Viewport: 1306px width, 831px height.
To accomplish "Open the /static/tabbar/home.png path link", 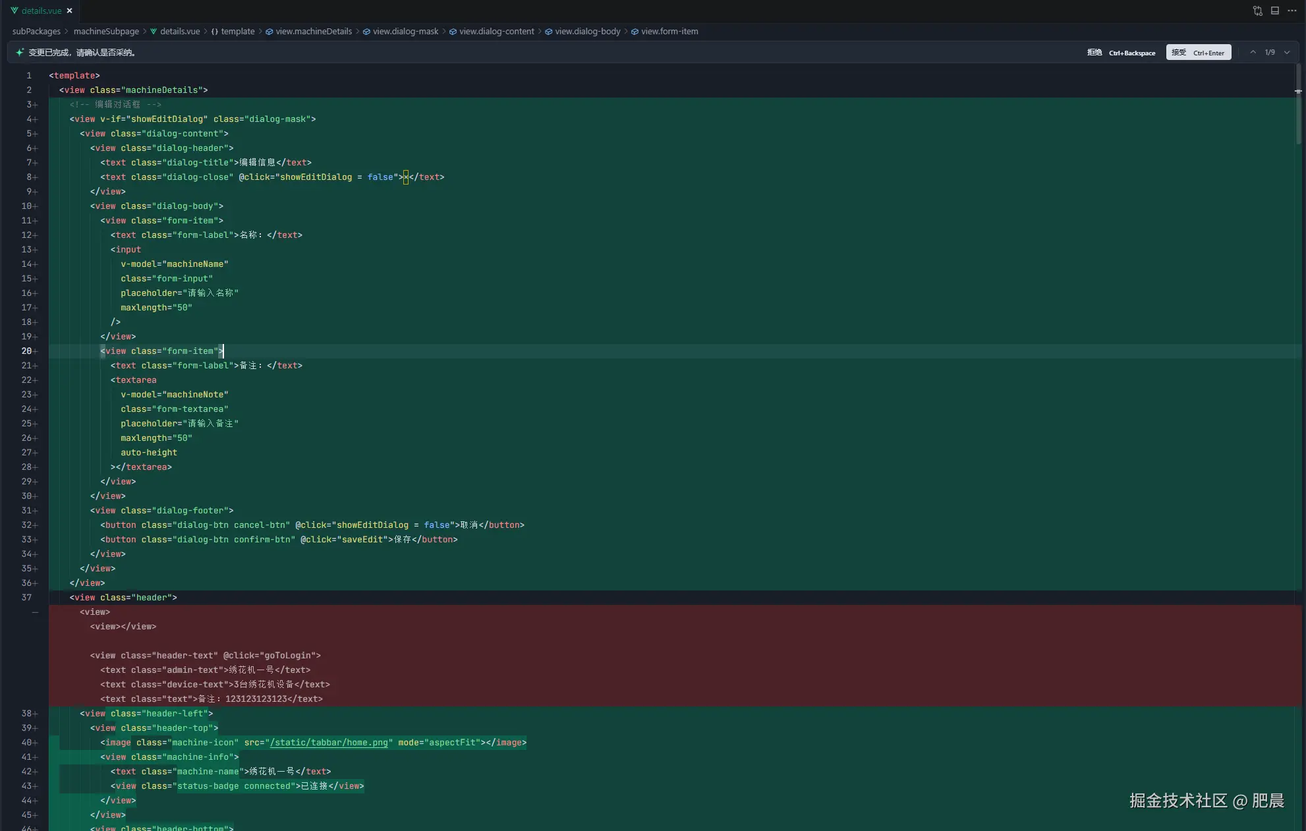I will tap(329, 742).
